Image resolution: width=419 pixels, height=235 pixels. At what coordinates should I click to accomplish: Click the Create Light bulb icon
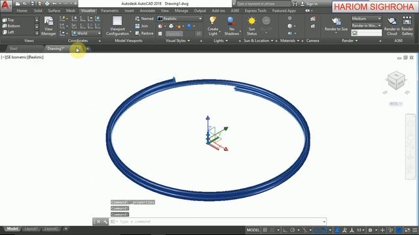213,21
